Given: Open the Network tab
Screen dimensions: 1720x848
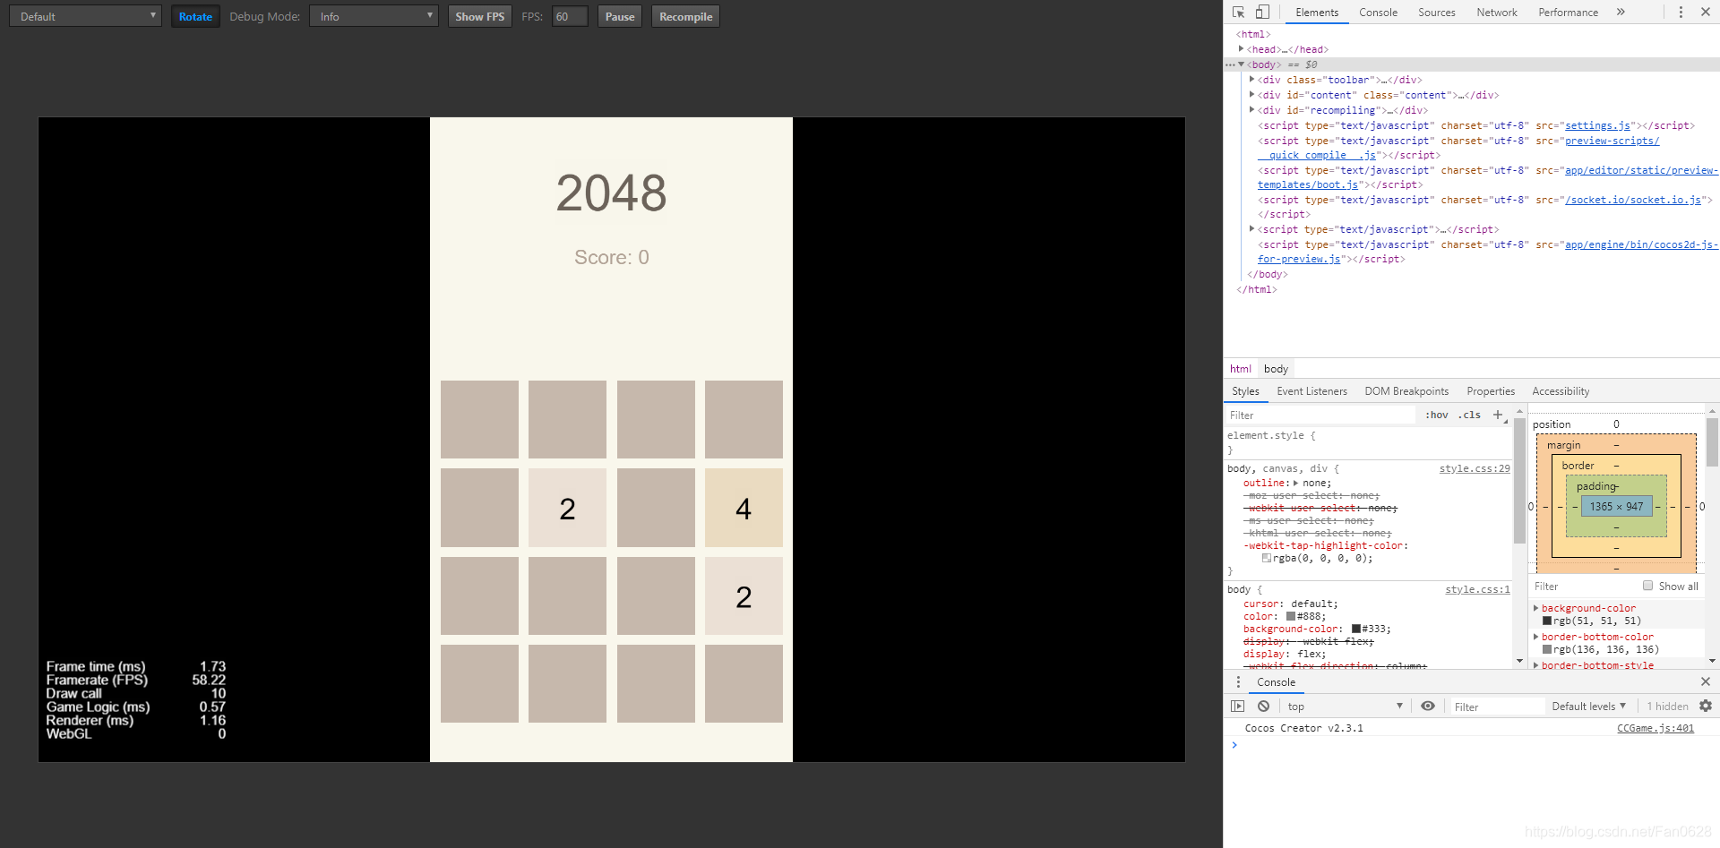Looking at the screenshot, I should 1497,12.
